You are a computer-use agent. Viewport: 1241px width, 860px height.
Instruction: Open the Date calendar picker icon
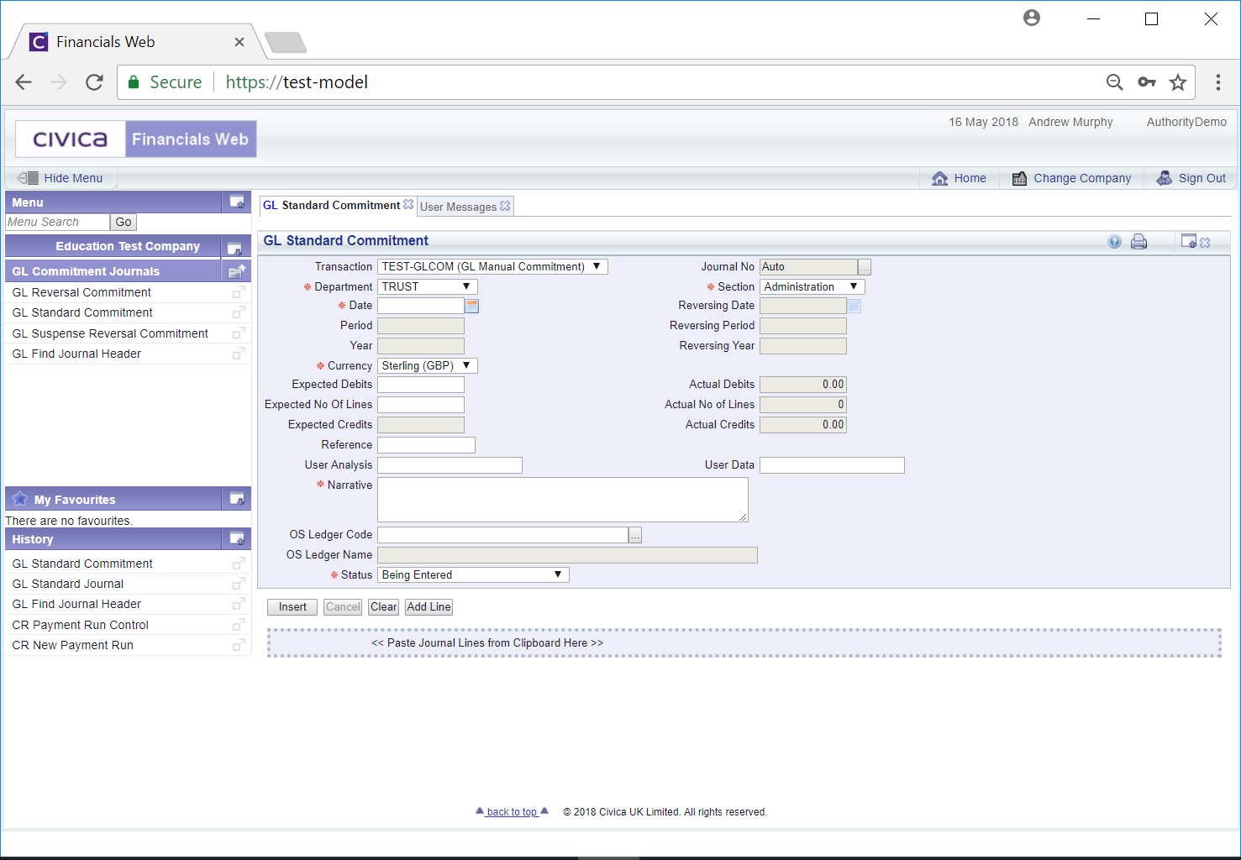coord(472,306)
